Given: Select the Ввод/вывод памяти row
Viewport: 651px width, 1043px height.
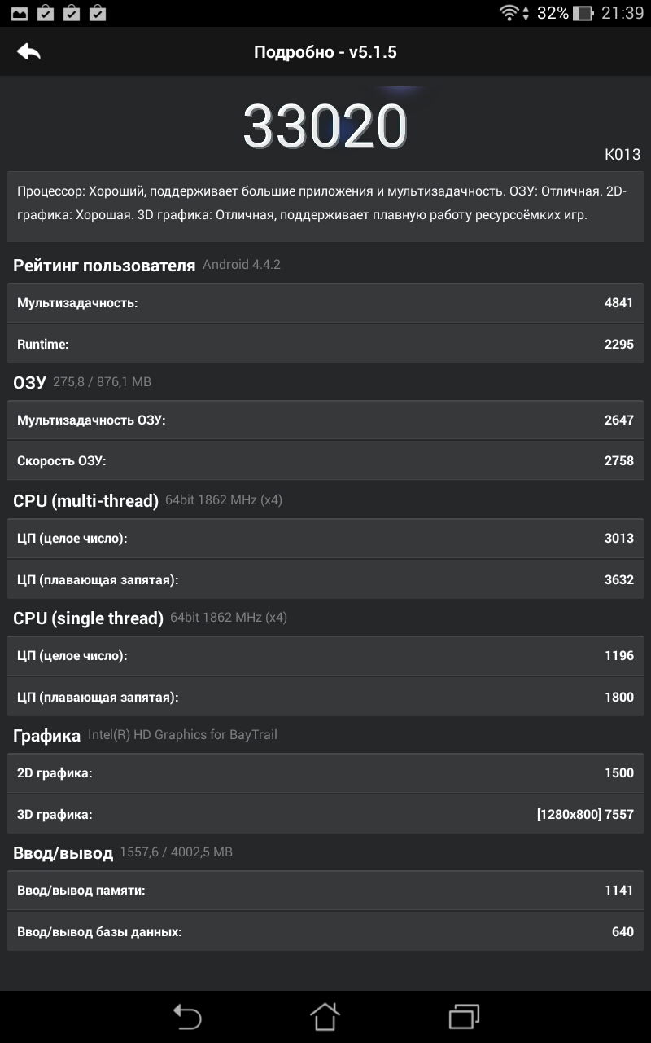Looking at the screenshot, I should click(x=325, y=891).
